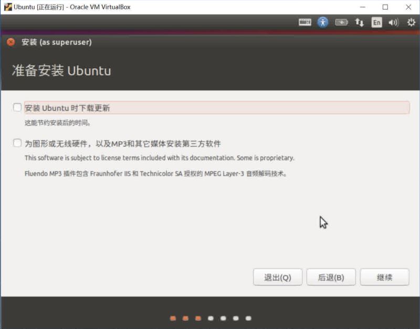Close the installer with the orange X button
Screen dimensions: 420x329
11,42
